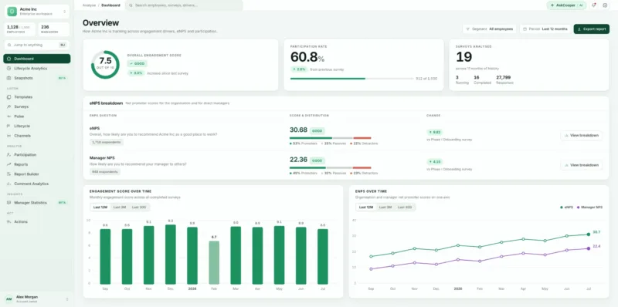Select Last 12M in eNPS Over Time
The image size is (618, 307).
tap(366, 207)
